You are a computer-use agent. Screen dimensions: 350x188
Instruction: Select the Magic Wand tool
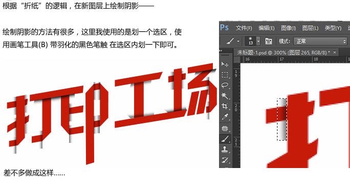click(x=225, y=96)
